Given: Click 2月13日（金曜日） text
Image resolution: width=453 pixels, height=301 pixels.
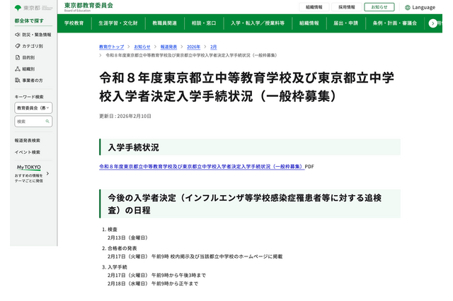Looking at the screenshot, I should coord(127,237).
